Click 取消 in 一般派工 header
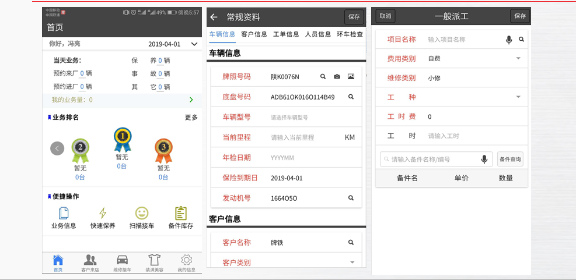 [385, 16]
